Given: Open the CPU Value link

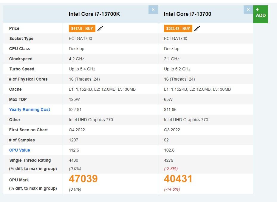Looking at the screenshot, I should tap(20, 150).
